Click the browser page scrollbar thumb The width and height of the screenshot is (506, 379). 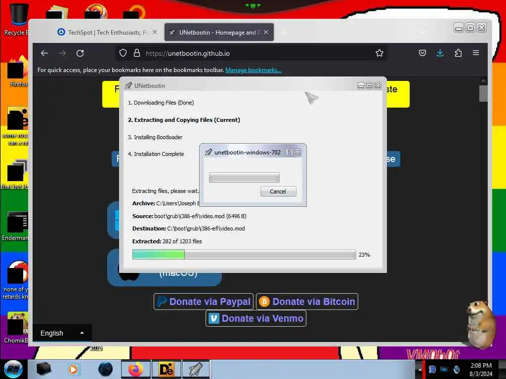483,93
